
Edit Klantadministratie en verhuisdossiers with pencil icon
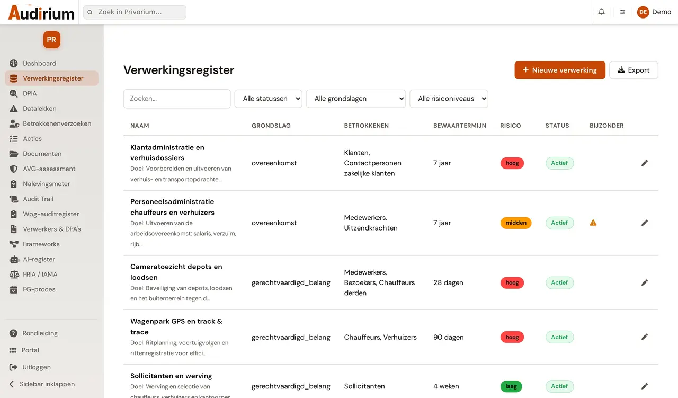[x=645, y=163]
